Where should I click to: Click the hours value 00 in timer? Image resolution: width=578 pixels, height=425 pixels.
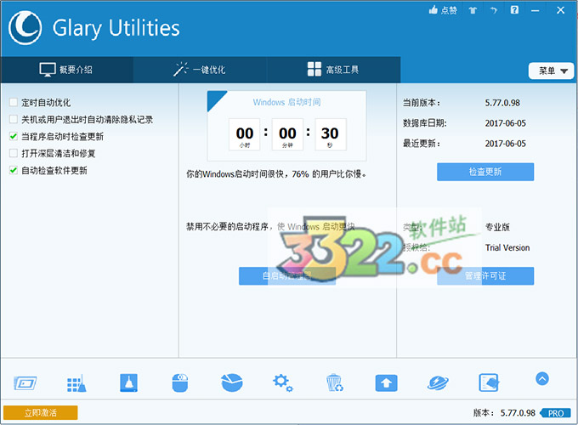point(245,133)
